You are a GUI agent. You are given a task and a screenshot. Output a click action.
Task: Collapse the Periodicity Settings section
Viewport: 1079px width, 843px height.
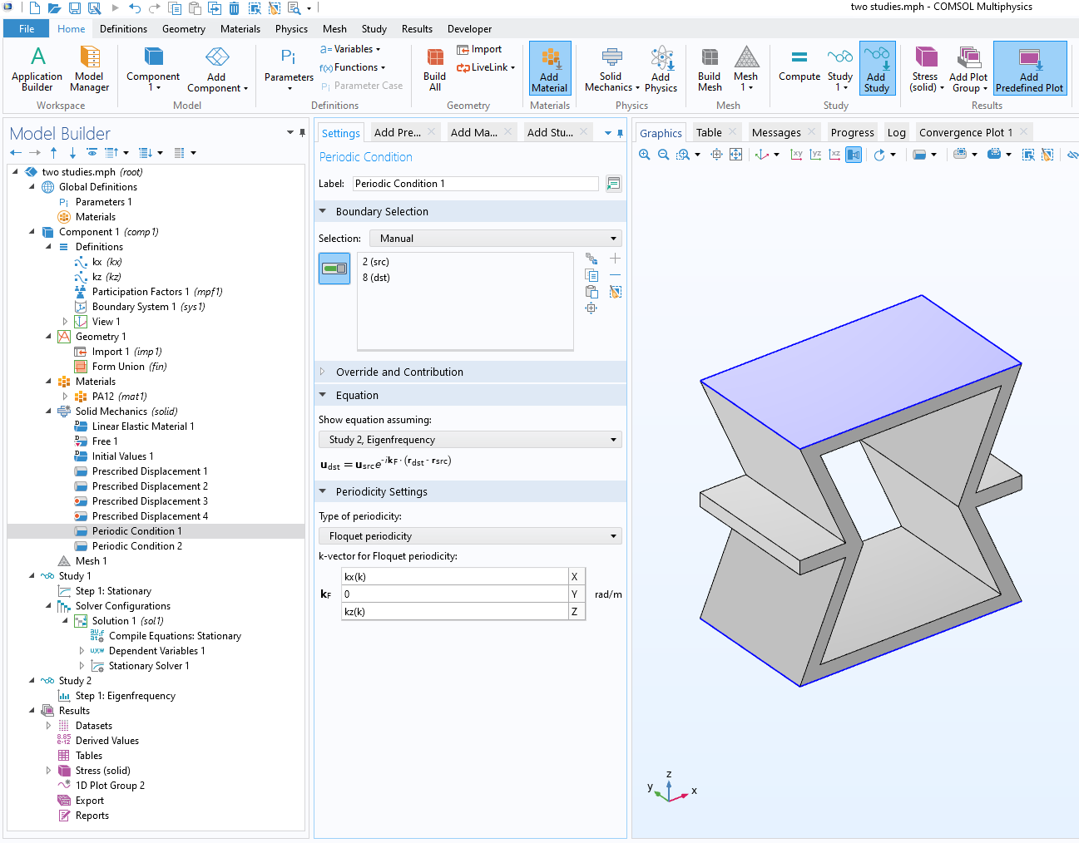click(x=323, y=491)
